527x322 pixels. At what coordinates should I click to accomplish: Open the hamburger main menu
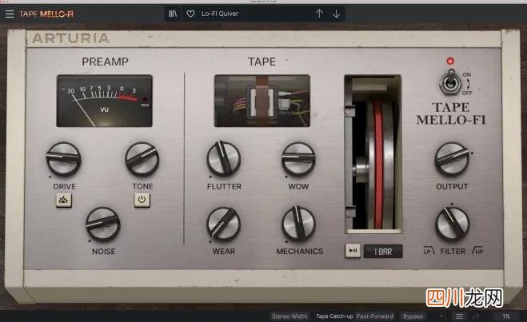(x=10, y=14)
